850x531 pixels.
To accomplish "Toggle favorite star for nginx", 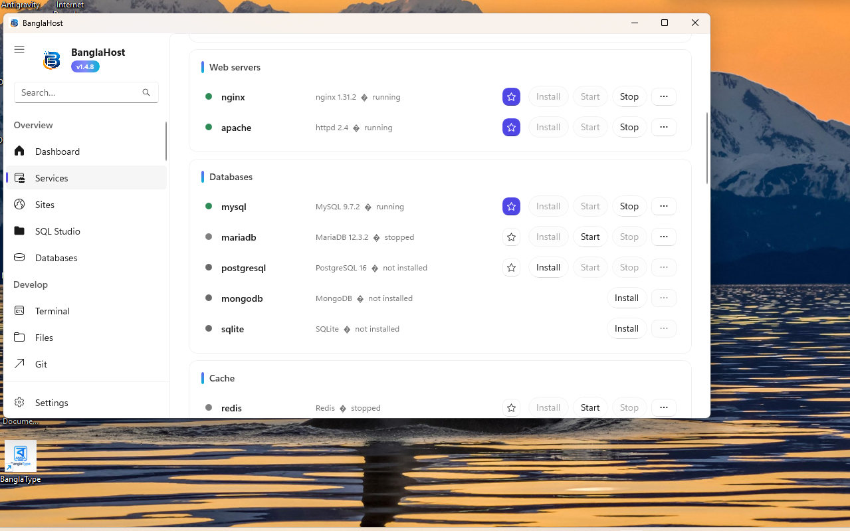I will pos(511,97).
